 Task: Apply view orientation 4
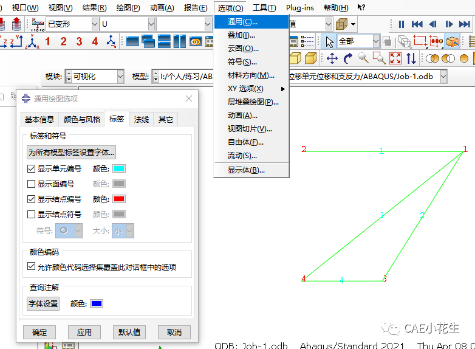[x=95, y=41]
